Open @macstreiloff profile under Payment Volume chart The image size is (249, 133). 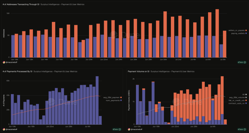pos(136,129)
